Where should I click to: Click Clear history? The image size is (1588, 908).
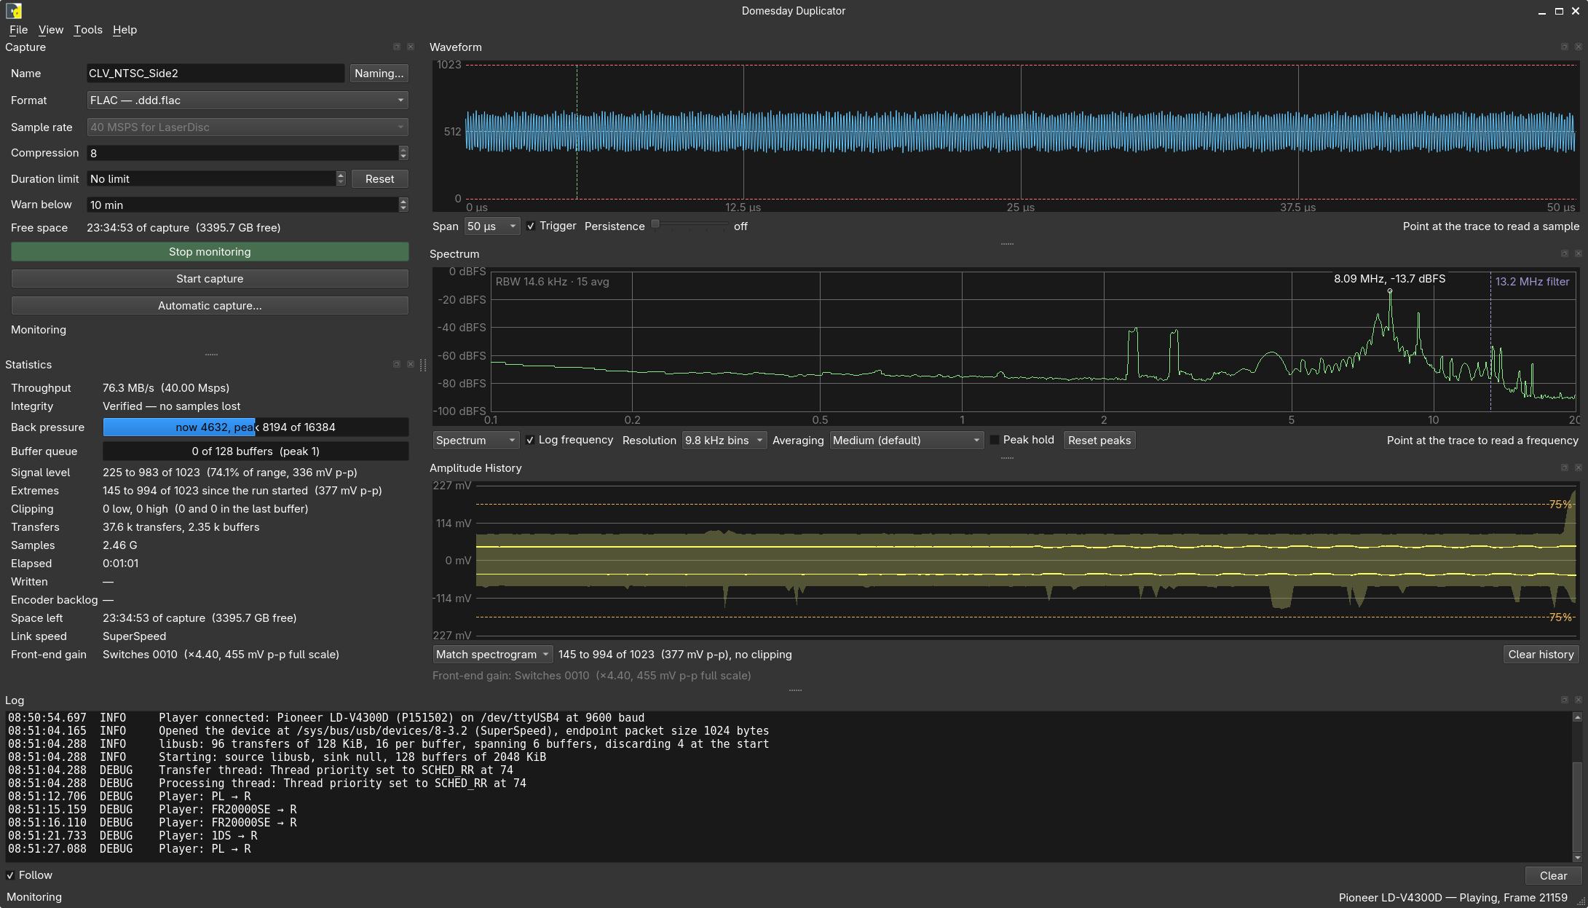tap(1541, 655)
